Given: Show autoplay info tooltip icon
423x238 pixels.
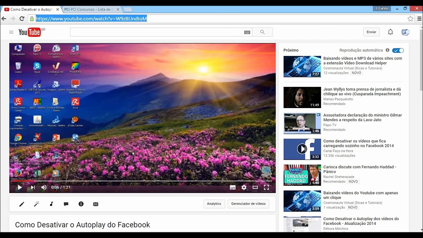Looking at the screenshot, I should (x=387, y=50).
